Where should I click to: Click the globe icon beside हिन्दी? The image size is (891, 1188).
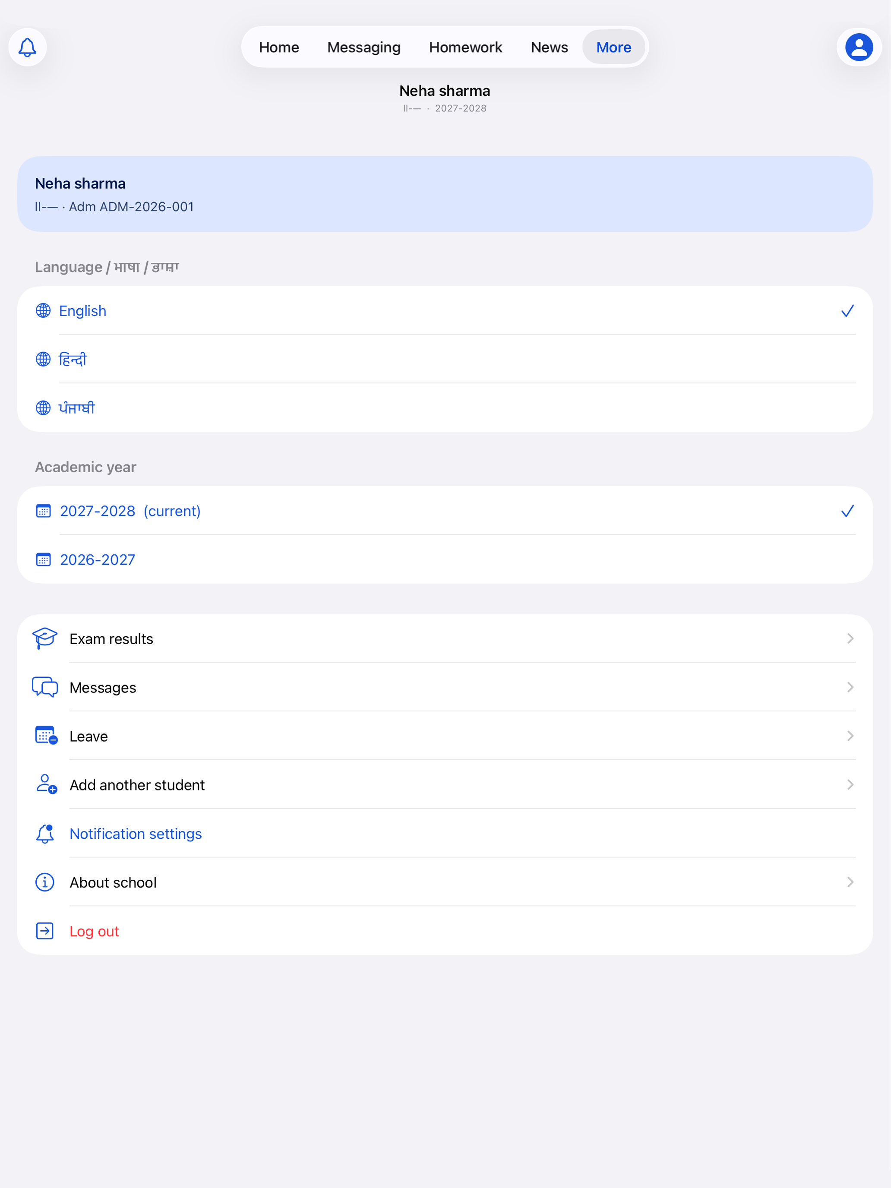point(43,359)
